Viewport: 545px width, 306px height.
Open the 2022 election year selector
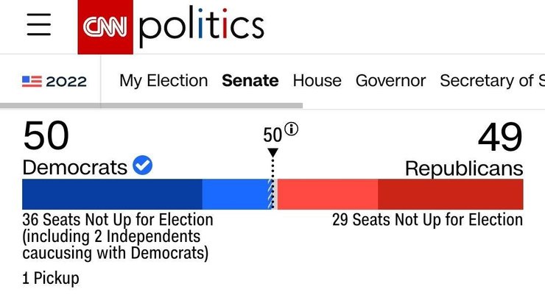tap(54, 82)
